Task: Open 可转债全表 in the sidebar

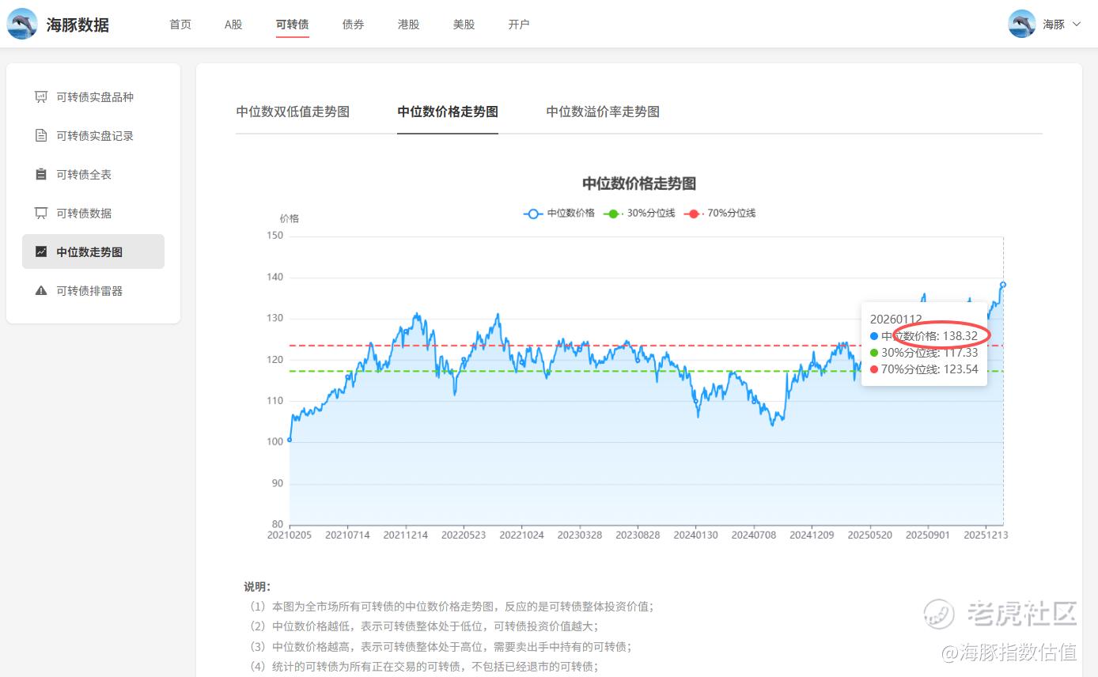Action: 93,175
